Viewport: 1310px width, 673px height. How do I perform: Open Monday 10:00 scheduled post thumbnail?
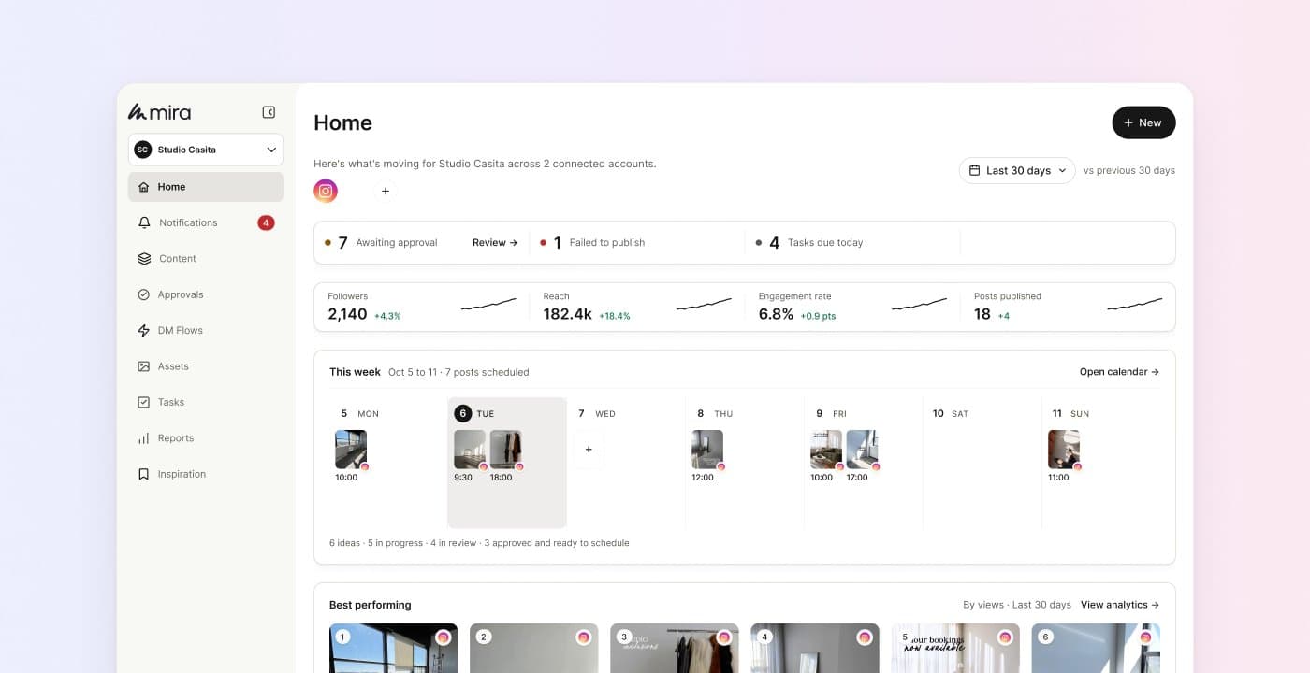pyautogui.click(x=351, y=450)
